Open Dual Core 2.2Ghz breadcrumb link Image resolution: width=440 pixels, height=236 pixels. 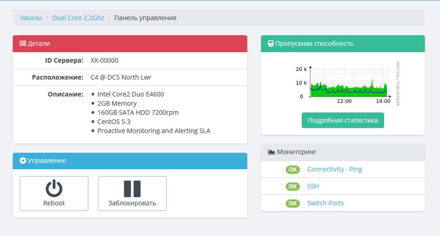coord(78,18)
